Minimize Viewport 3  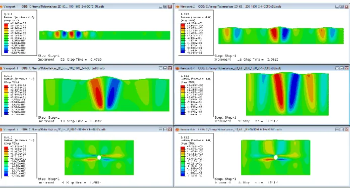pyautogui.click(x=160, y=68)
